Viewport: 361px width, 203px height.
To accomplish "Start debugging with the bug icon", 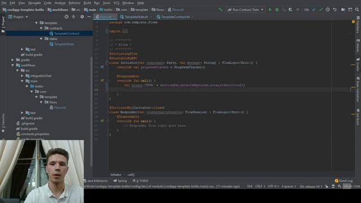I will pyautogui.click(x=277, y=10).
